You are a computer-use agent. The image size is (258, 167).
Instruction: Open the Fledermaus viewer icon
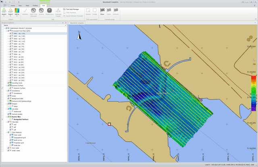[x=49, y=10]
